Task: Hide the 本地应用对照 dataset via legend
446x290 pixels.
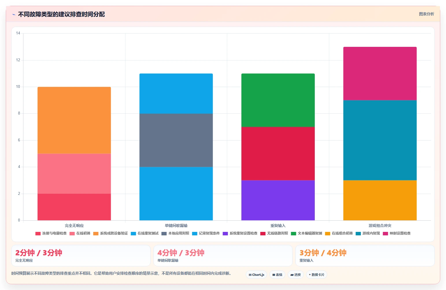Action: (x=175, y=233)
